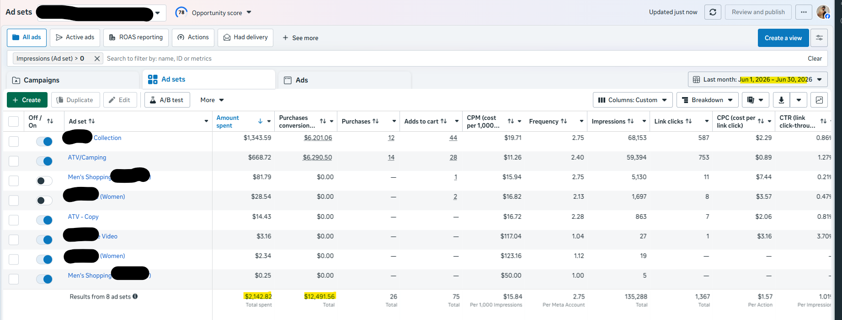Click Amount spent descending sort arrow
The width and height of the screenshot is (842, 320).
point(260,121)
